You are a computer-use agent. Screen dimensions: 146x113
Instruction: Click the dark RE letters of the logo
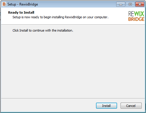pyautogui.click(x=131, y=14)
